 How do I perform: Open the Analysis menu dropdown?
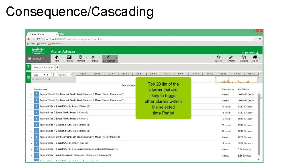[x=38, y=59]
